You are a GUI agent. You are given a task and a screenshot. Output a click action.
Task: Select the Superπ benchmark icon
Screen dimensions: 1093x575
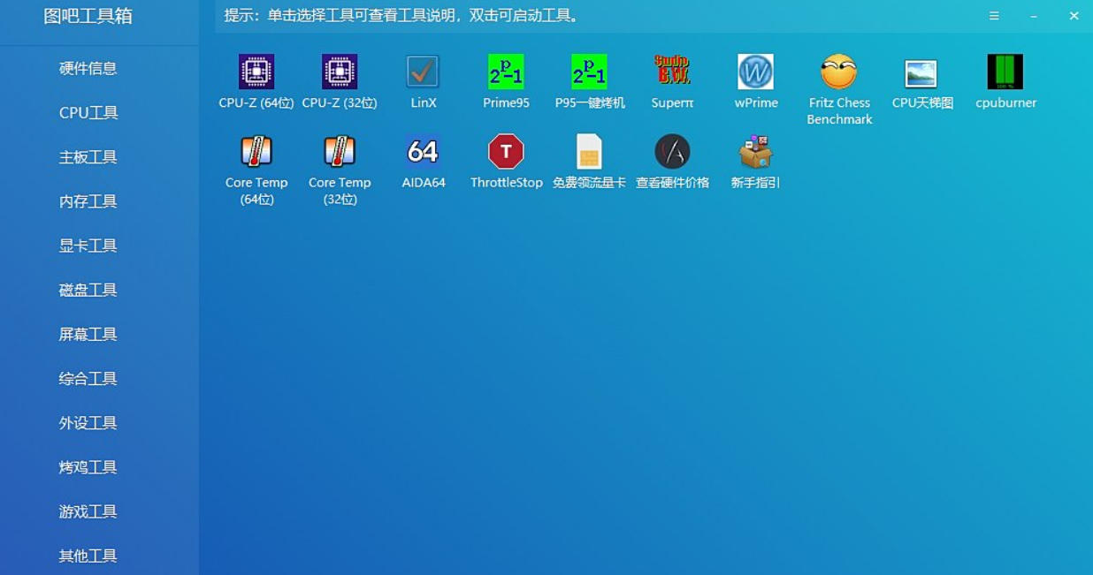click(x=672, y=72)
